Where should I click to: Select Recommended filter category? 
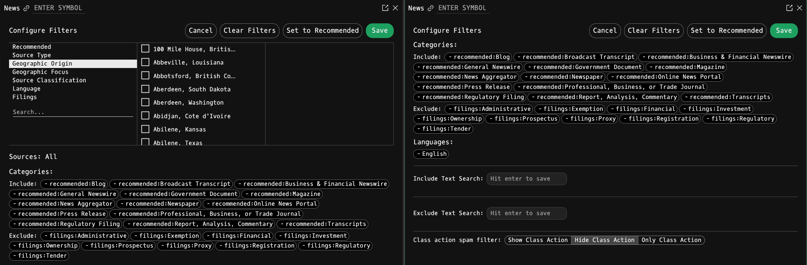click(73, 47)
